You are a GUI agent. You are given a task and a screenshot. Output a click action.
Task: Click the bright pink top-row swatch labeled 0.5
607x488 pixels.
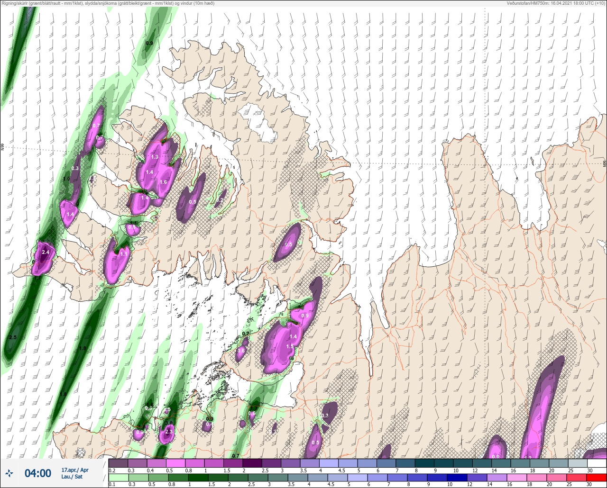[176, 463]
